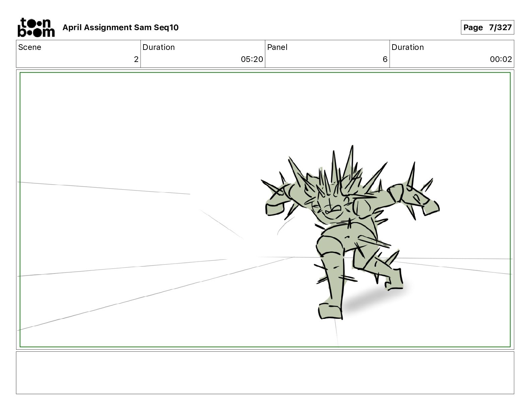Click the 'Duration' label next to Scene
Screen dimensions: 531x410
159,47
